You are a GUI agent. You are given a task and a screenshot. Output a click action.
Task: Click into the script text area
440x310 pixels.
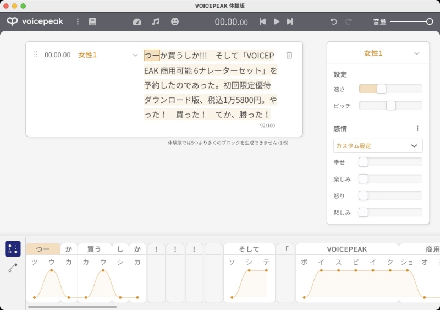click(x=211, y=85)
